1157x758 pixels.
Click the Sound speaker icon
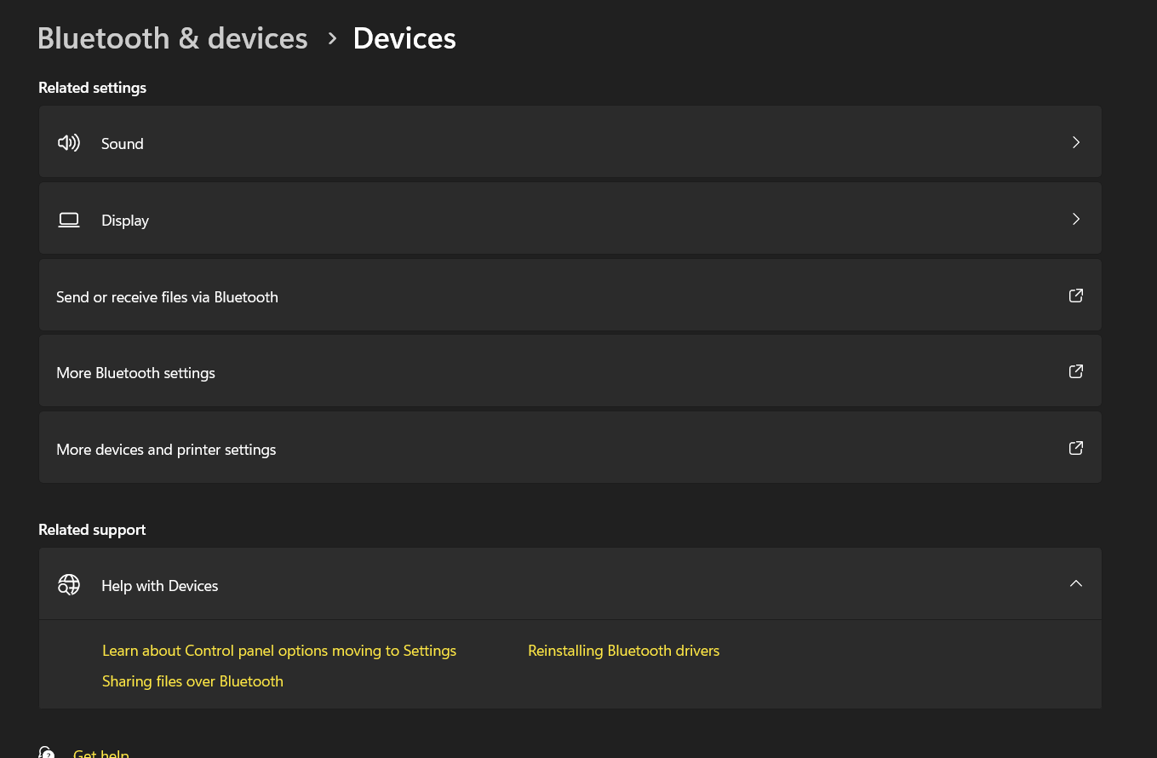[68, 142]
